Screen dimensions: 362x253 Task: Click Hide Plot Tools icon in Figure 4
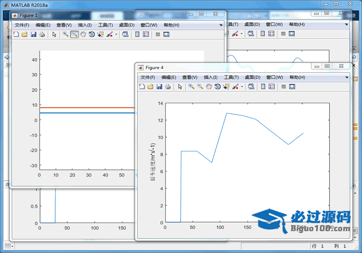[284, 87]
